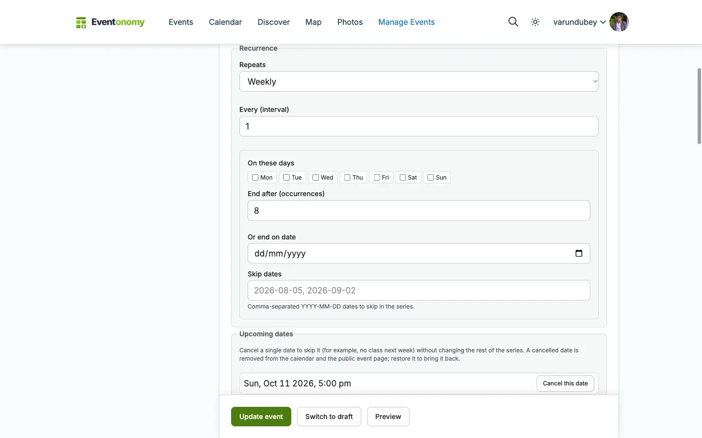Open the search magnifier icon
Image resolution: width=702 pixels, height=438 pixels.
(x=513, y=22)
